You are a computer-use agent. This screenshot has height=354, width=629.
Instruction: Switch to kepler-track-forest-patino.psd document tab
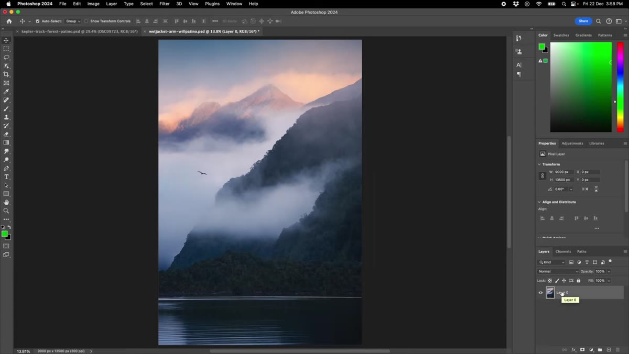[x=80, y=31]
